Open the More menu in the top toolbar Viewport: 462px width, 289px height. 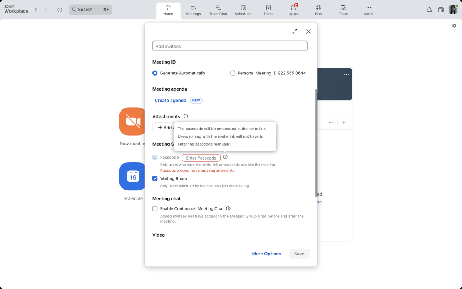pos(368,10)
